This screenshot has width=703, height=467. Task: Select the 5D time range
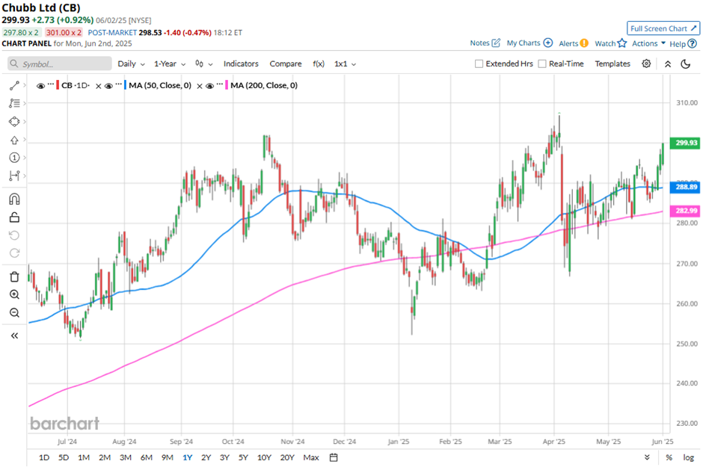point(64,457)
